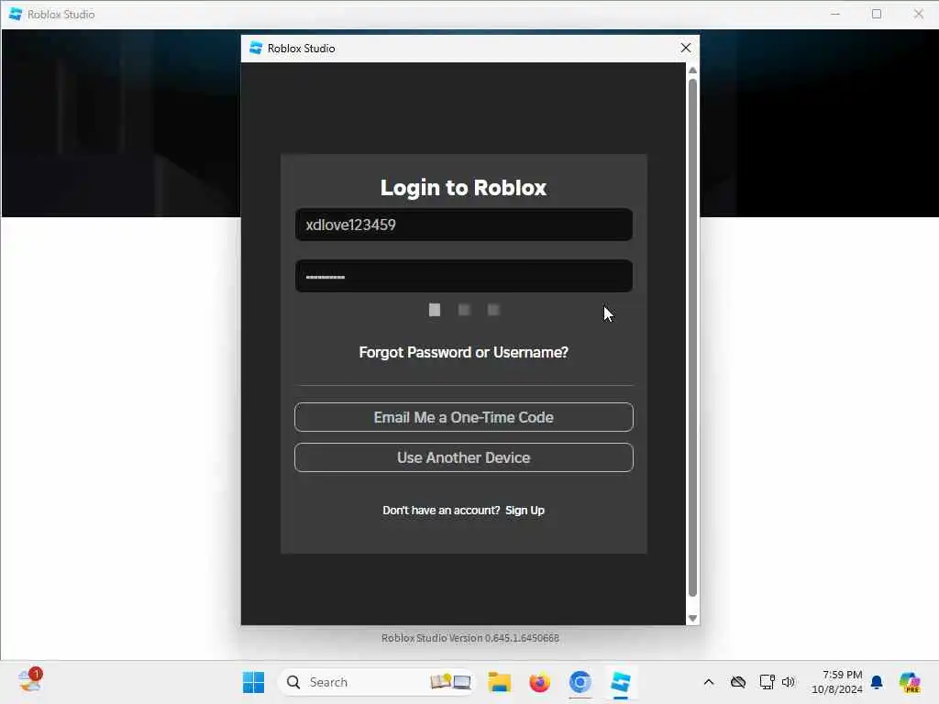939x704 pixels.
Task: Click scrollbar down arrow in login dialog
Action: (693, 619)
